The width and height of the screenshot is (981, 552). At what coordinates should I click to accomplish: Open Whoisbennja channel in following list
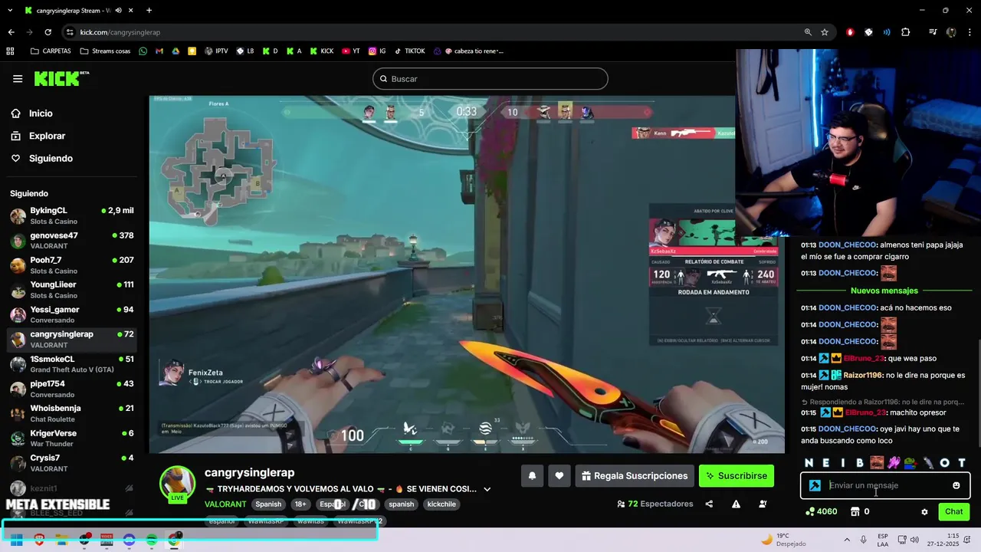click(x=72, y=413)
